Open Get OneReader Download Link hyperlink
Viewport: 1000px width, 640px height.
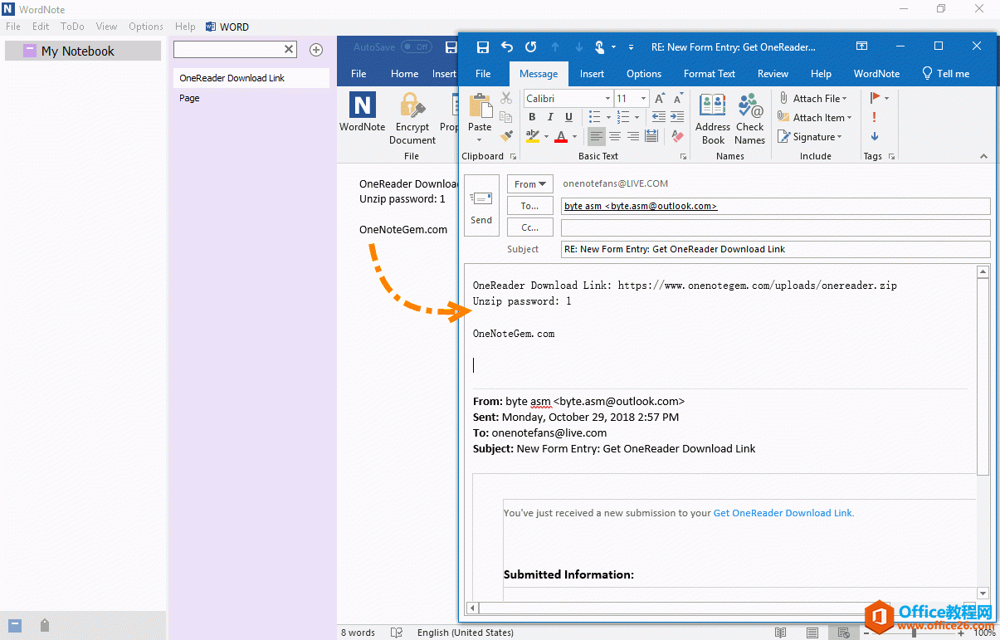pos(783,513)
